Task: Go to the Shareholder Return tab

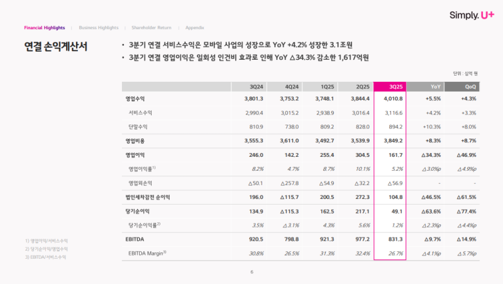Action: pos(151,28)
